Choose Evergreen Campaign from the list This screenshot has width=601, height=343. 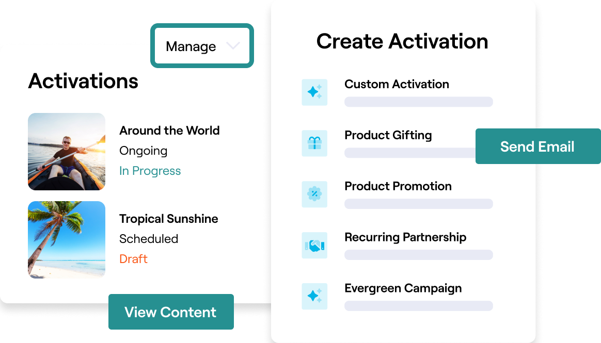coord(403,288)
